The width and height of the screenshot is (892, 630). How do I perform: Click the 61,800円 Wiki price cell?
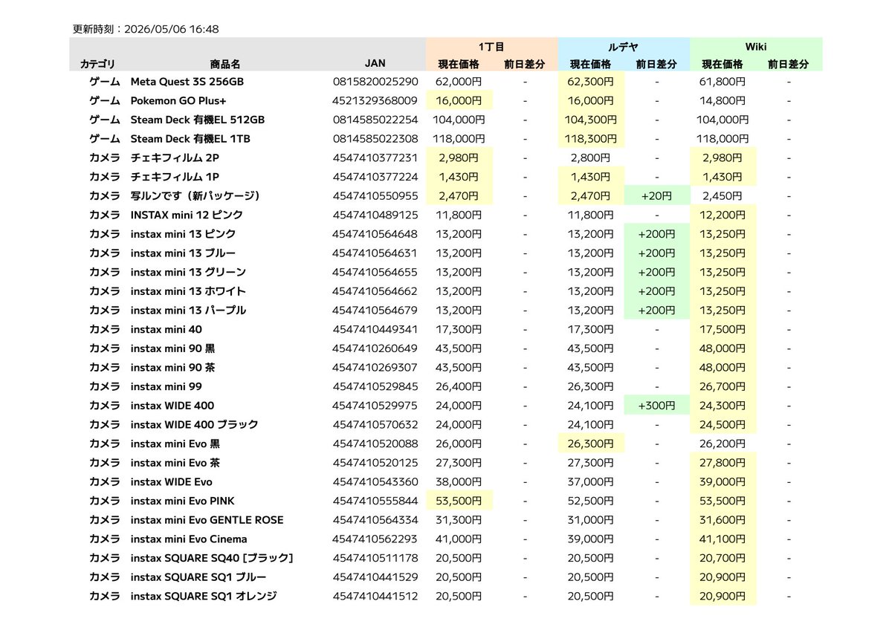723,82
